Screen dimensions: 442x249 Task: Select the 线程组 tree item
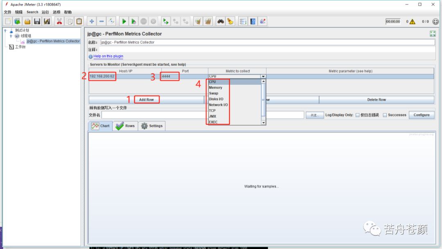click(26, 36)
